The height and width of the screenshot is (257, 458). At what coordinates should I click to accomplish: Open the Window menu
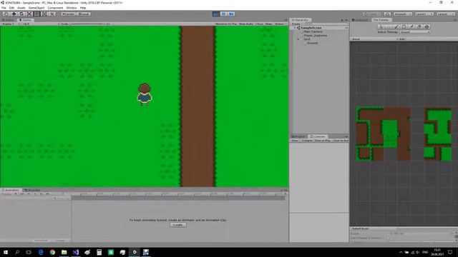[72, 8]
